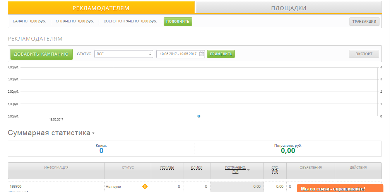Expand the Суммарная статистика dropdown arrow

(93, 134)
